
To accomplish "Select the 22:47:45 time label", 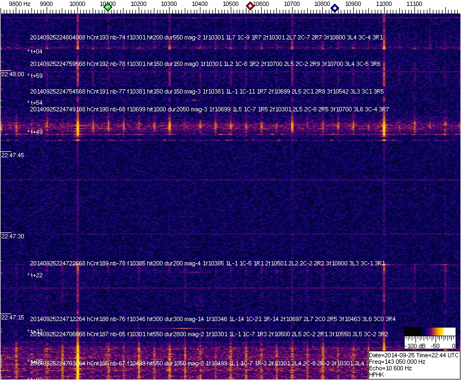I will 12,155.
